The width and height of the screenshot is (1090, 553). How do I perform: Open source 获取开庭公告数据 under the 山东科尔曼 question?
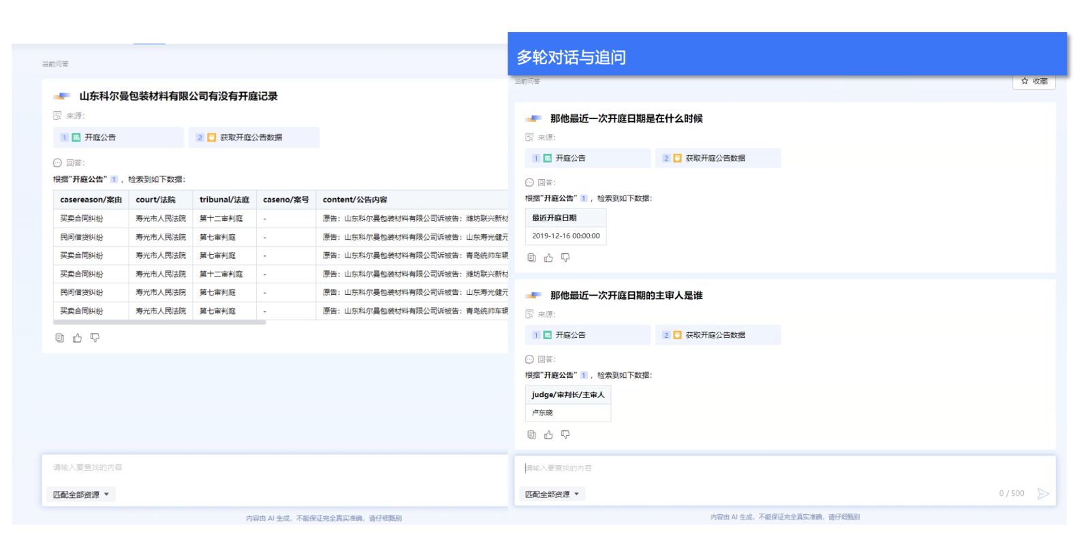pos(254,138)
